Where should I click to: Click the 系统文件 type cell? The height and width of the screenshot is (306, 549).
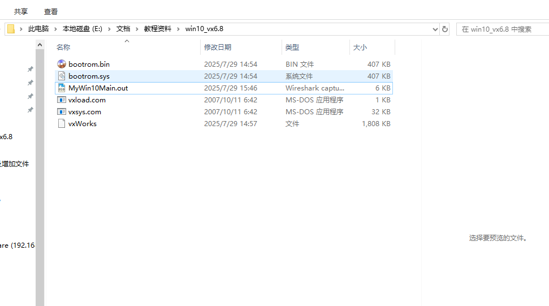tap(299, 76)
